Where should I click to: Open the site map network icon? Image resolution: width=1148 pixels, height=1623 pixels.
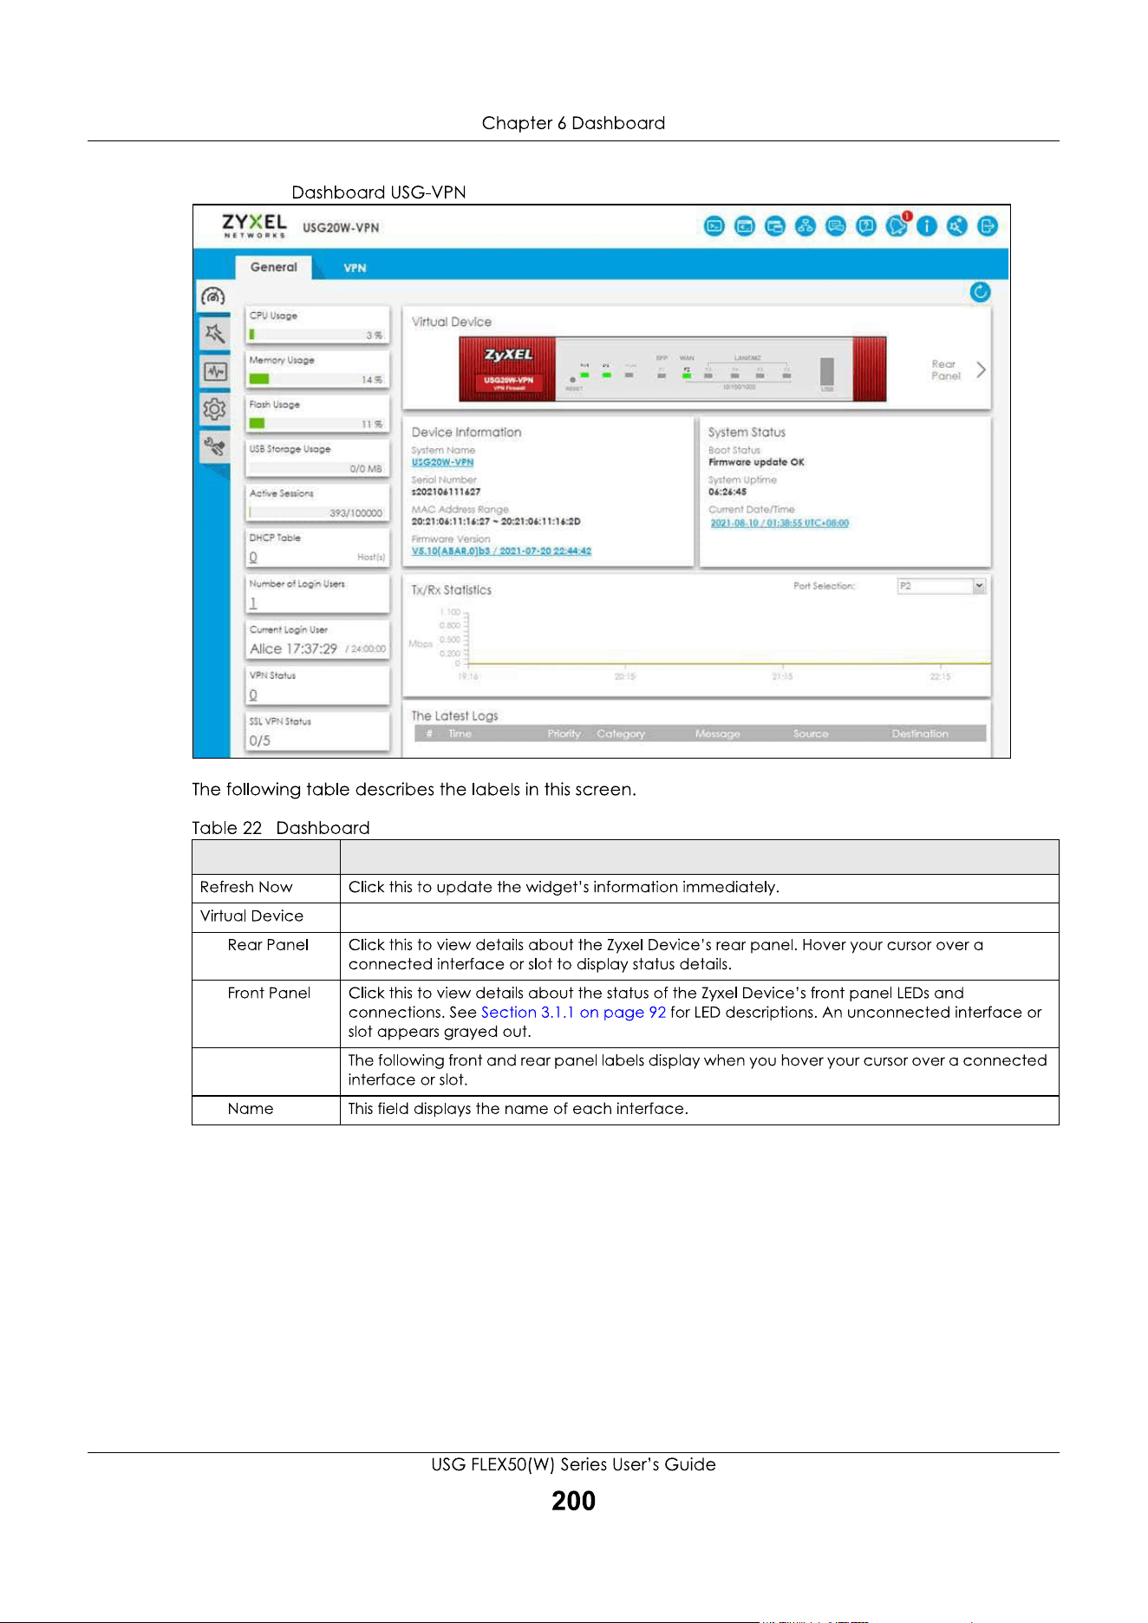point(806,226)
